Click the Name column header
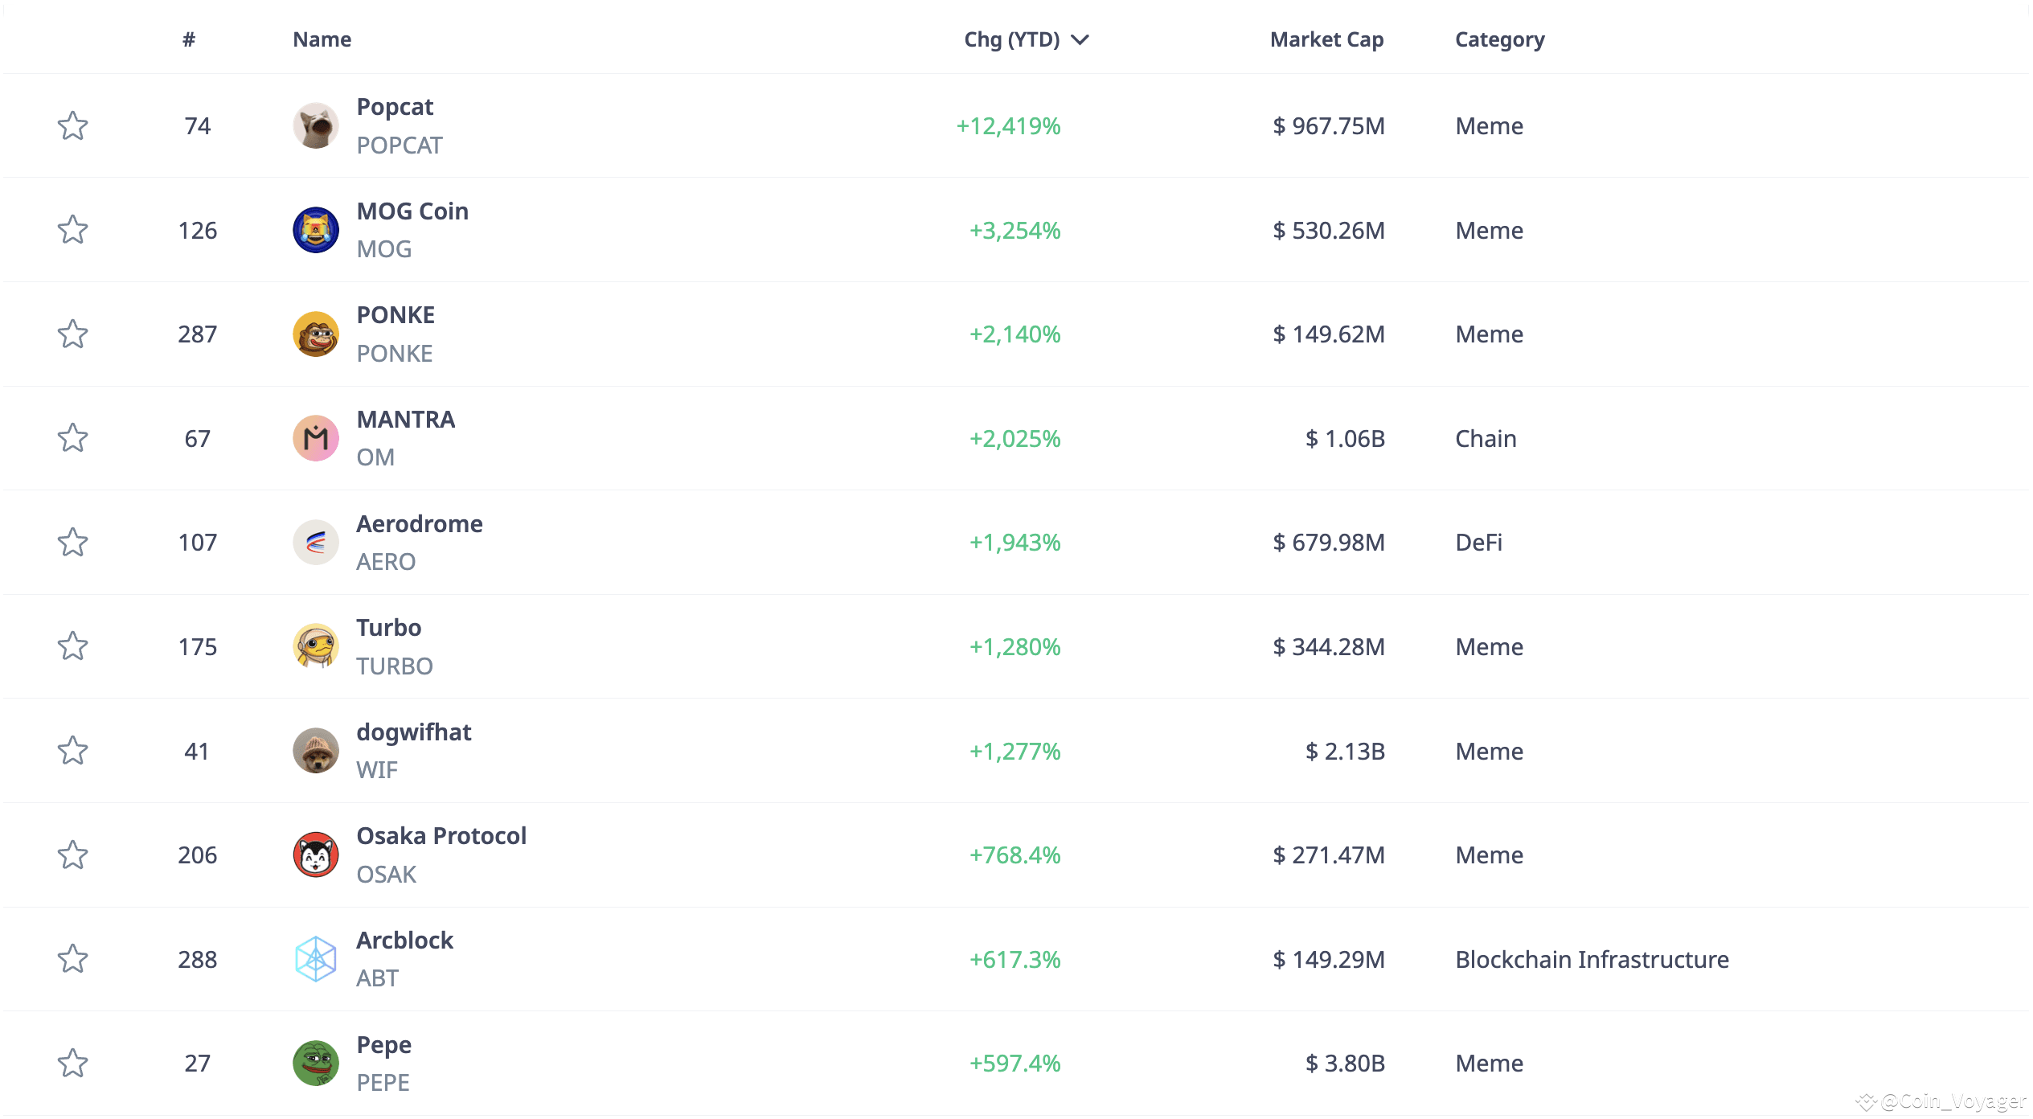Screen dimensions: 2033x1119 click(x=322, y=39)
